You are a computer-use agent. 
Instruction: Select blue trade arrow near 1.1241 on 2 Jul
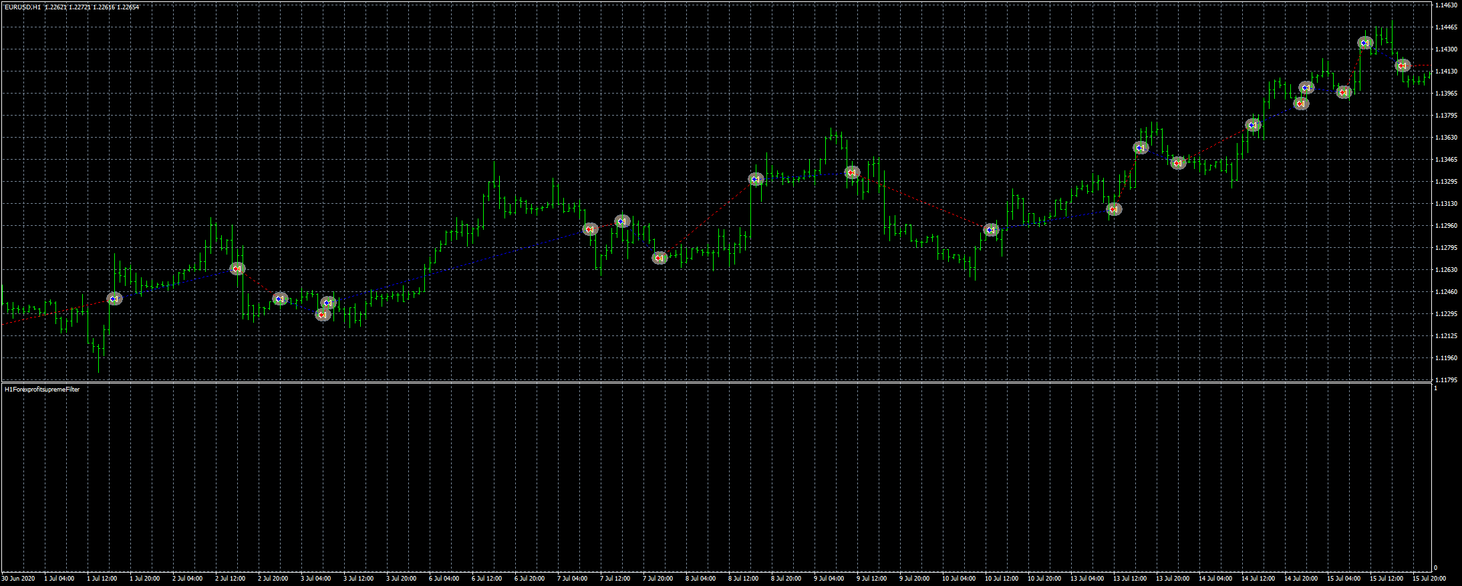pos(280,299)
